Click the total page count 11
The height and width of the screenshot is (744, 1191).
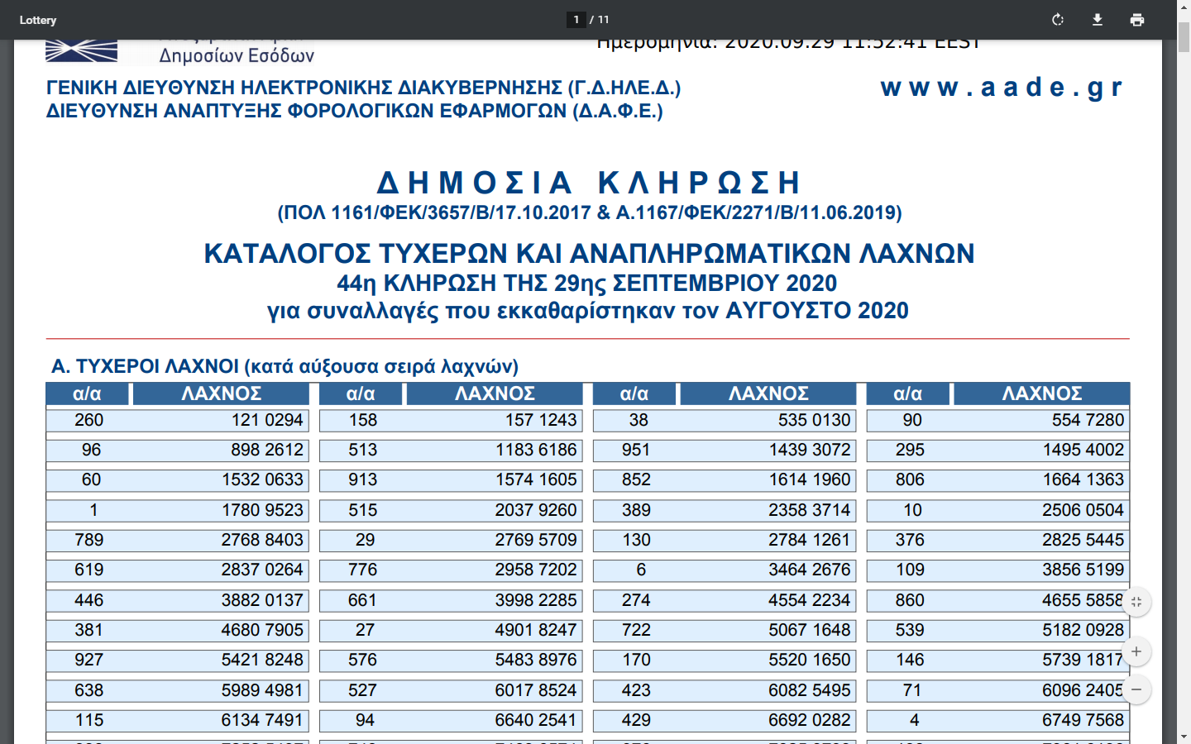604,20
